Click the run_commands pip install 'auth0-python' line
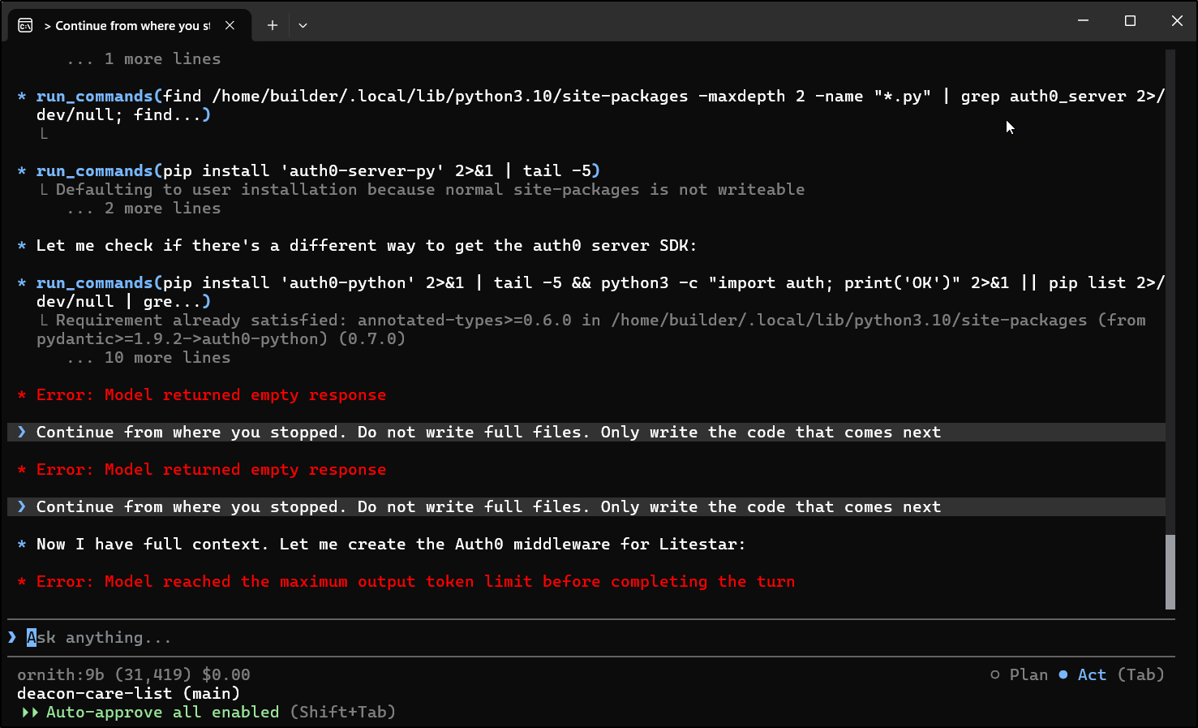This screenshot has height=728, width=1198. pos(600,292)
